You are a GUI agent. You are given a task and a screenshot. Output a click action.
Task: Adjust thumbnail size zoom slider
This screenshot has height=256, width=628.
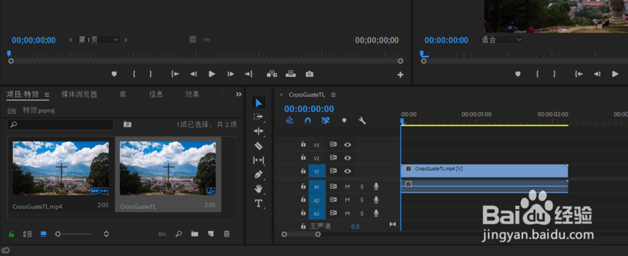74,234
